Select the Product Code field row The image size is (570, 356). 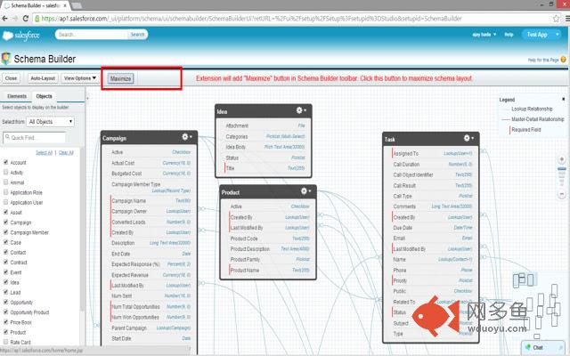270,239
